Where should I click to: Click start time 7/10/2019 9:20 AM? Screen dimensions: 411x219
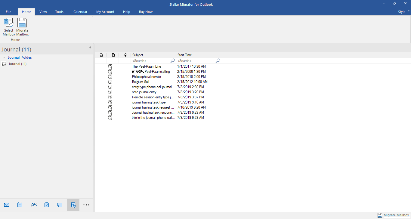192,107
